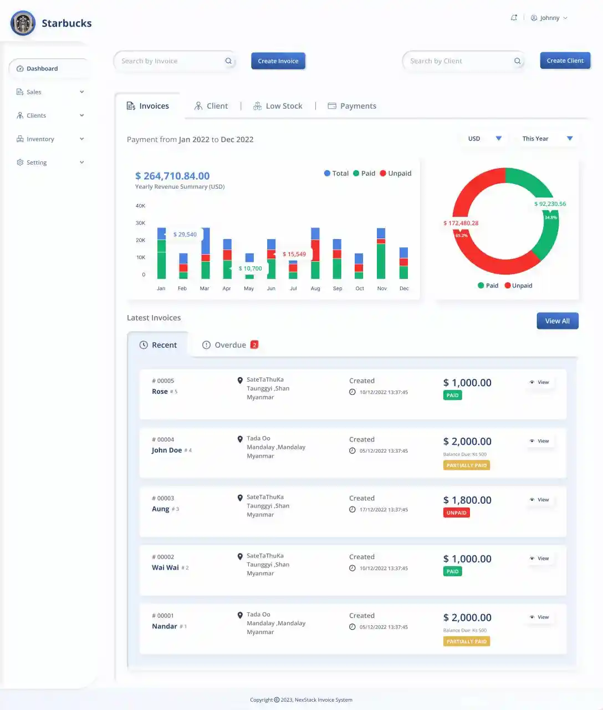Click the Overdue count badge

click(254, 345)
